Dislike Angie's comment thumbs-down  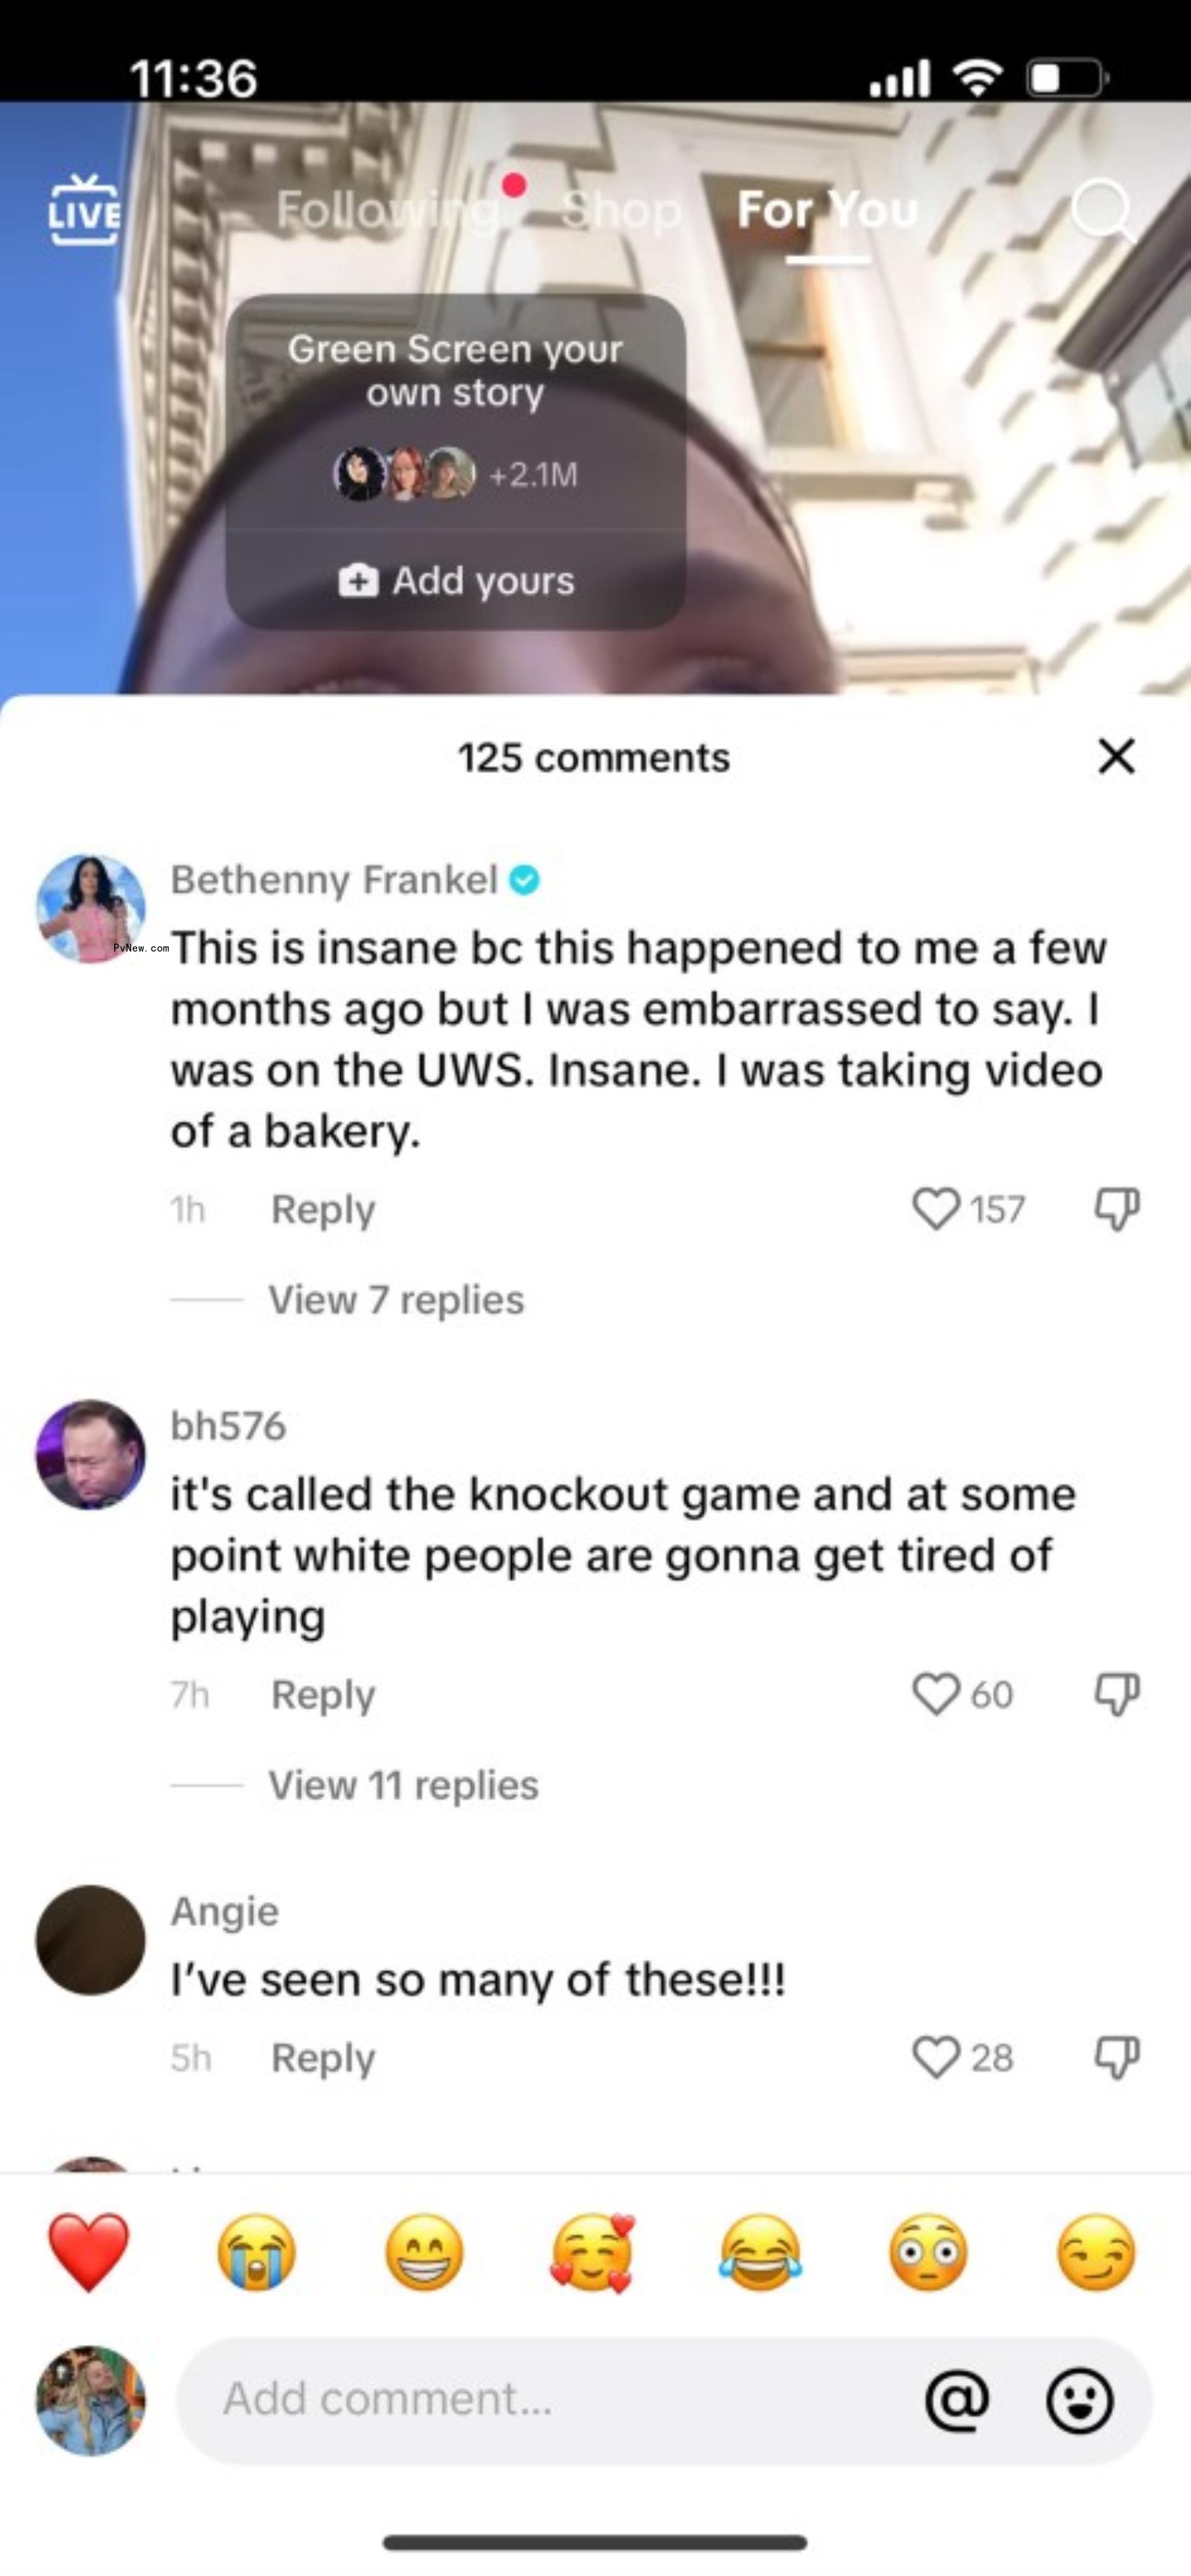(x=1117, y=2057)
